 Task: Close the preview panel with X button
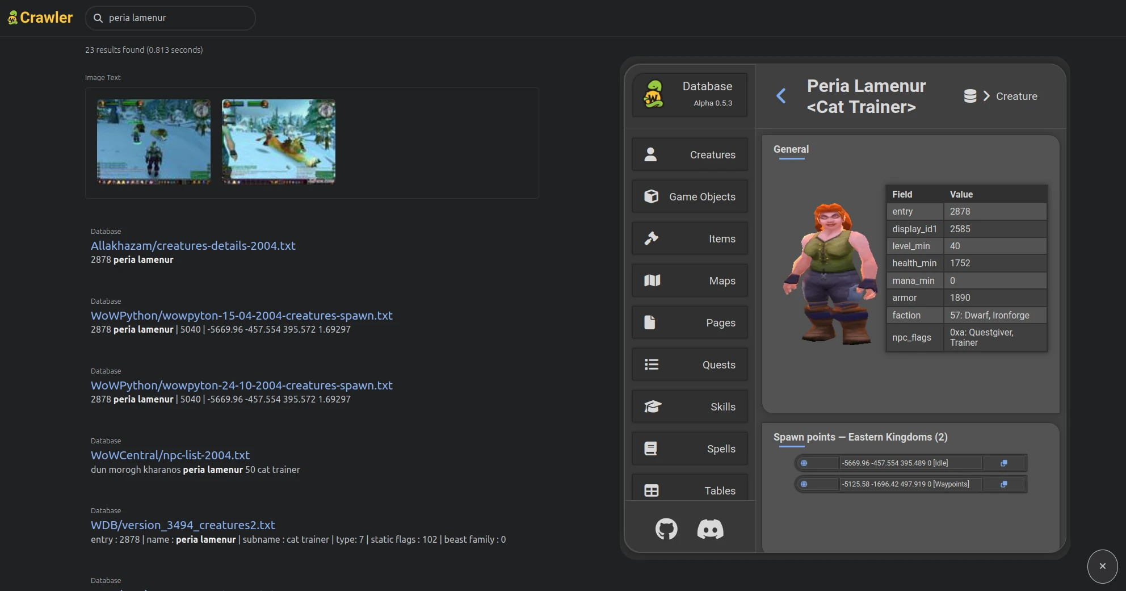(1102, 566)
